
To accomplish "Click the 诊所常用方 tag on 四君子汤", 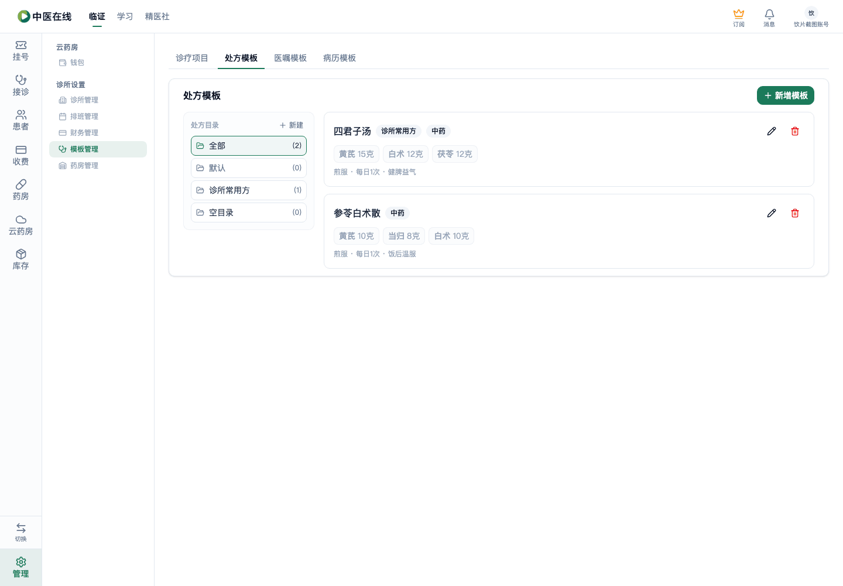I will tap(399, 131).
